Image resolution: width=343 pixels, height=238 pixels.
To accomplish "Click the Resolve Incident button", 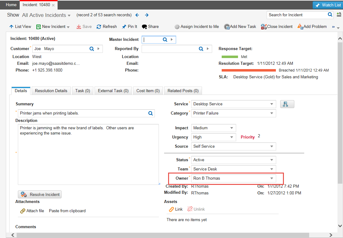I will click(x=40, y=194).
